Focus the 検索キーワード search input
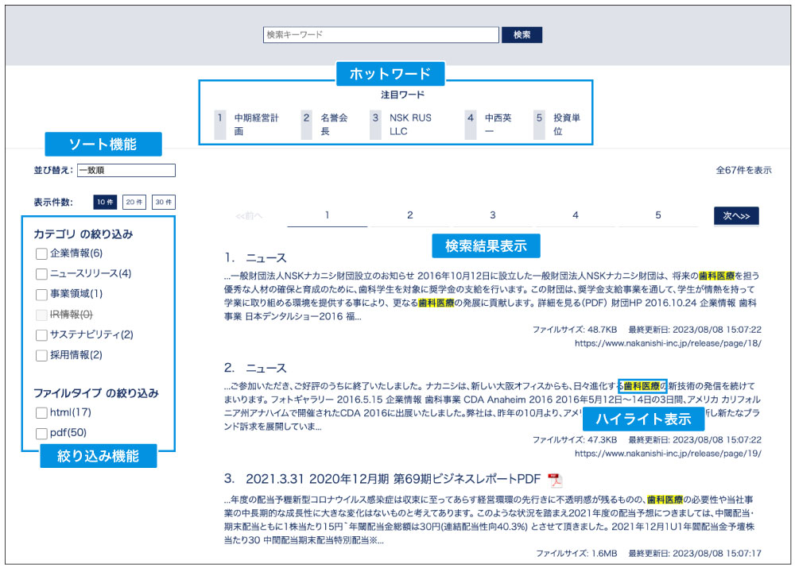Viewport: 795px width, 568px height. 381,34
